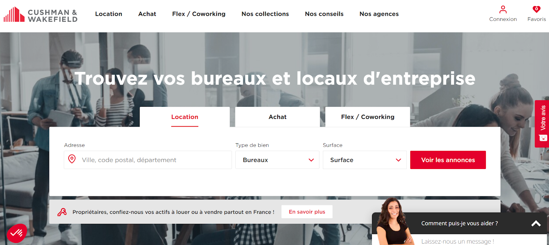Click the Cushman & Wakefield logo
The image size is (549, 245).
[40, 15]
